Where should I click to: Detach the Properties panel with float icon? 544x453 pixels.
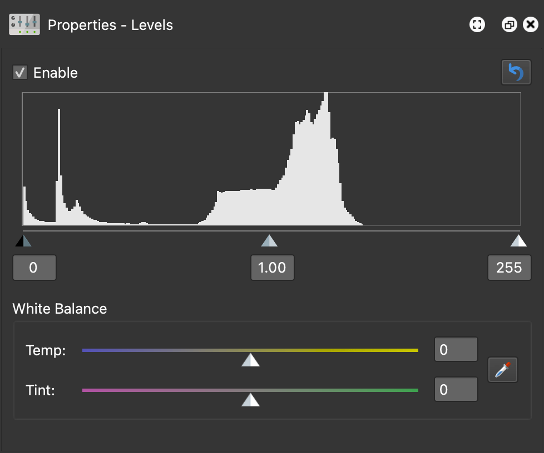tap(509, 24)
